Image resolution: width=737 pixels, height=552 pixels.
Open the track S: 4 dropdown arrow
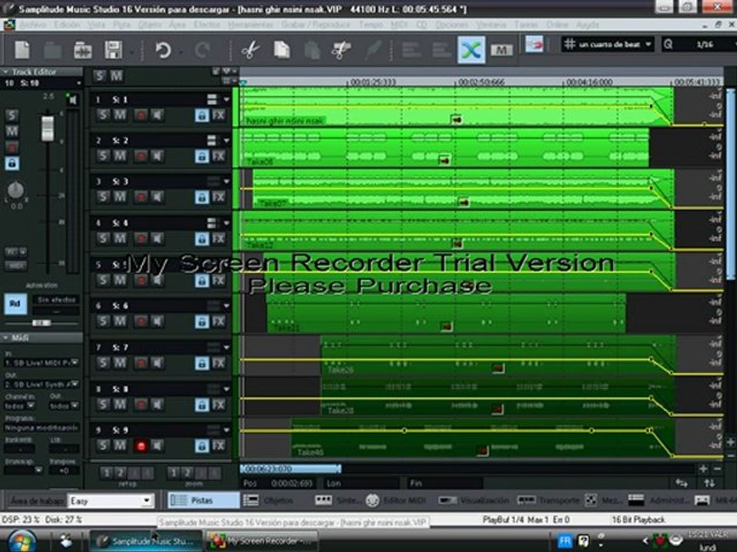pos(226,223)
